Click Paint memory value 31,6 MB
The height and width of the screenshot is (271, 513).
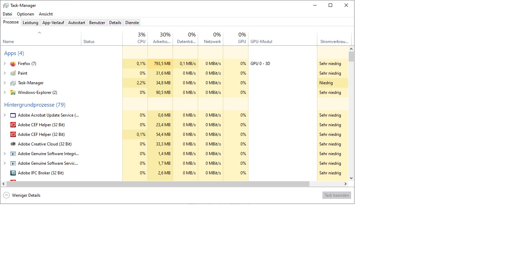click(x=163, y=73)
